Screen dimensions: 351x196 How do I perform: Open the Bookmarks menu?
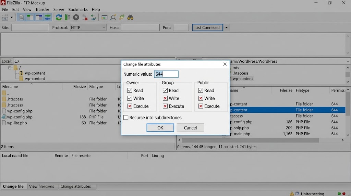click(x=78, y=10)
